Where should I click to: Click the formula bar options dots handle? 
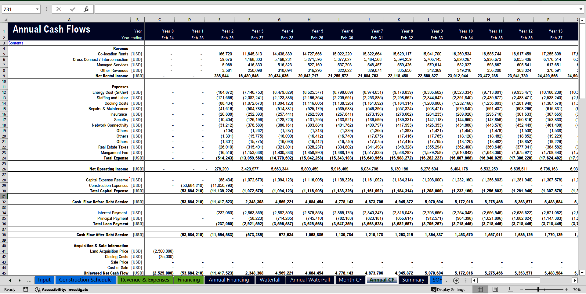tap(46, 9)
